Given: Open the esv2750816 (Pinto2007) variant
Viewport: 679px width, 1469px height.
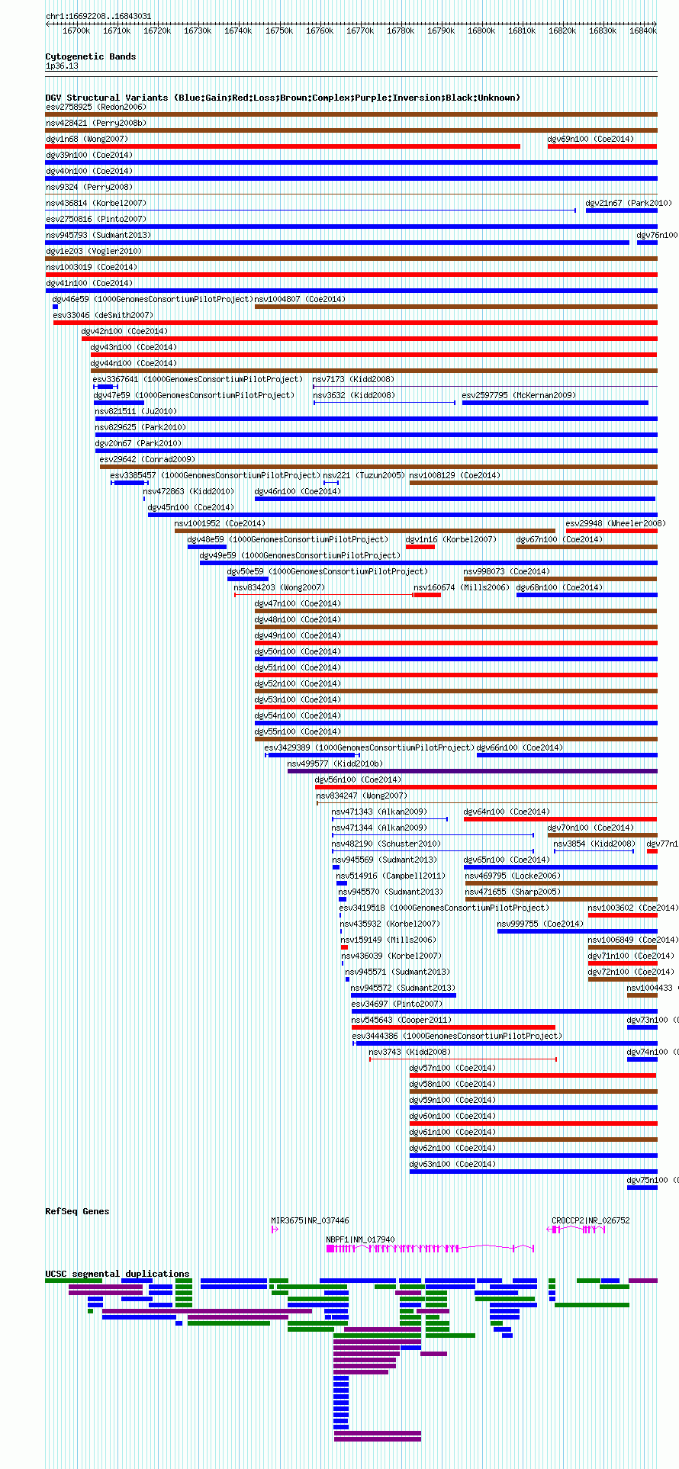Looking at the screenshot, I should tap(96, 219).
